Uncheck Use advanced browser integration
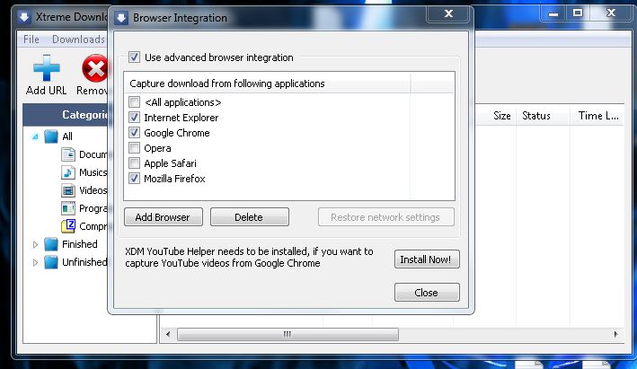Image resolution: width=637 pixels, height=369 pixels. tap(135, 57)
